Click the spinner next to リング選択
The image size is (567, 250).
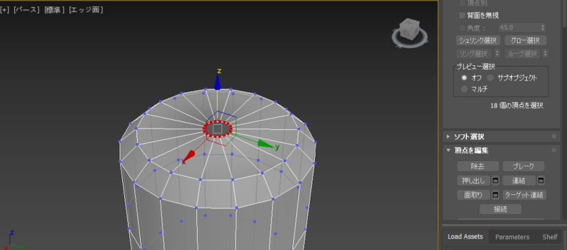(497, 54)
